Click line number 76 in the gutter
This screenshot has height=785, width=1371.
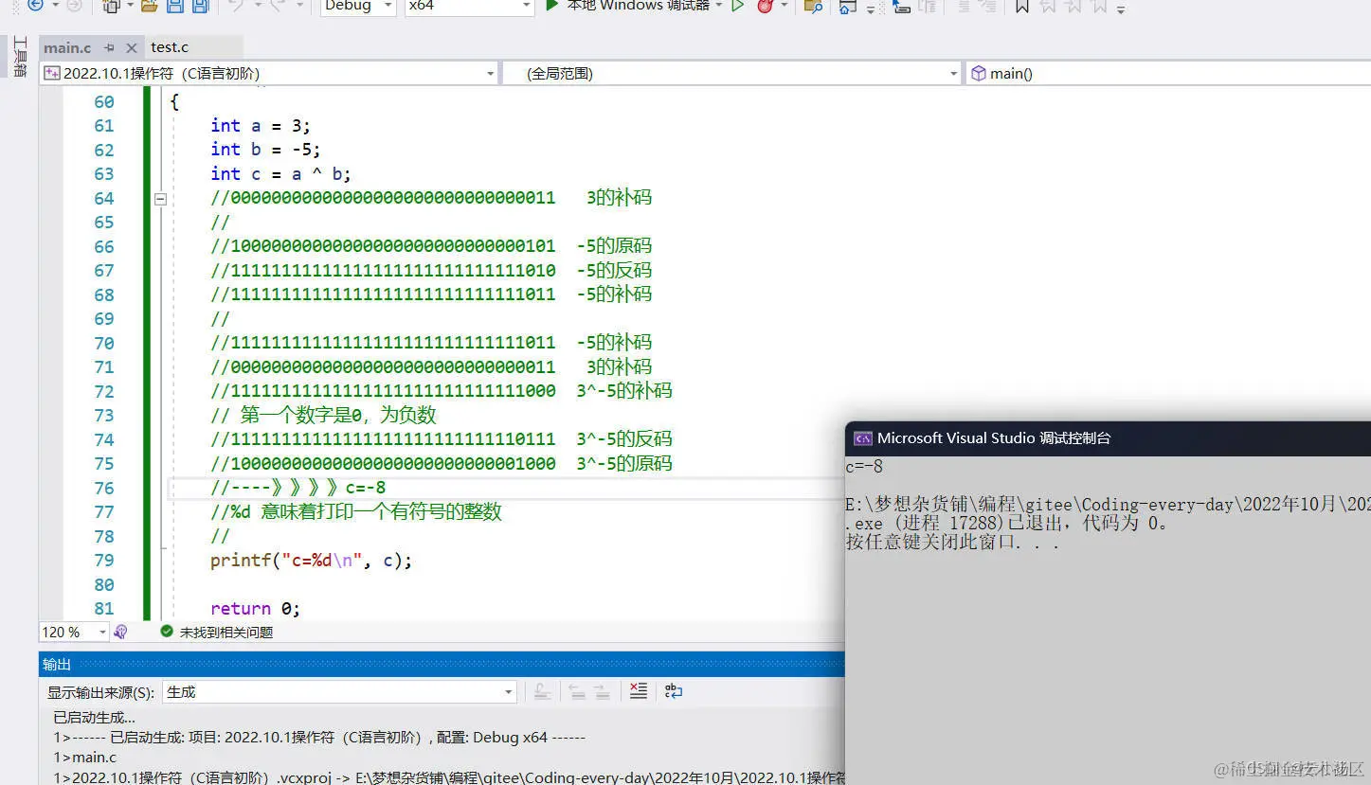104,489
